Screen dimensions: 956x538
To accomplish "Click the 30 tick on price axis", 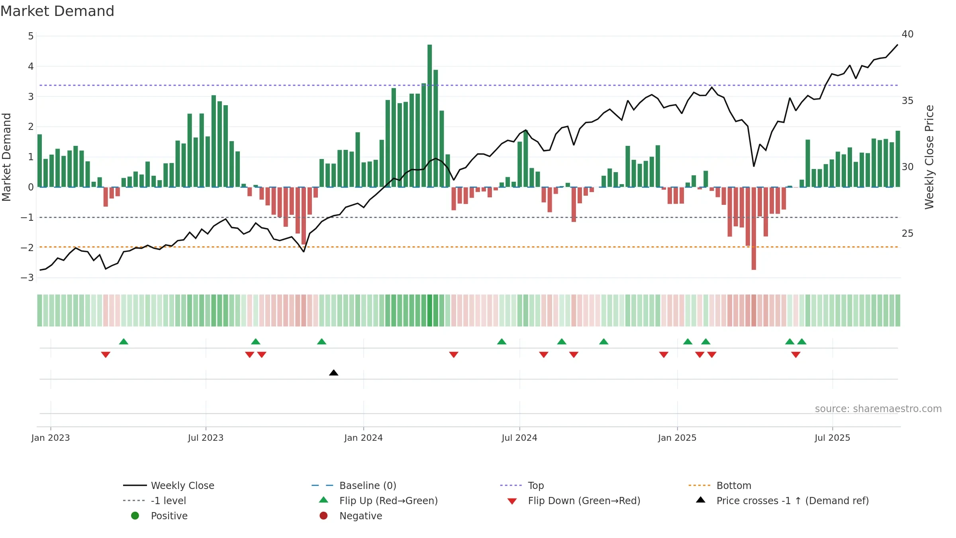I will coord(908,167).
